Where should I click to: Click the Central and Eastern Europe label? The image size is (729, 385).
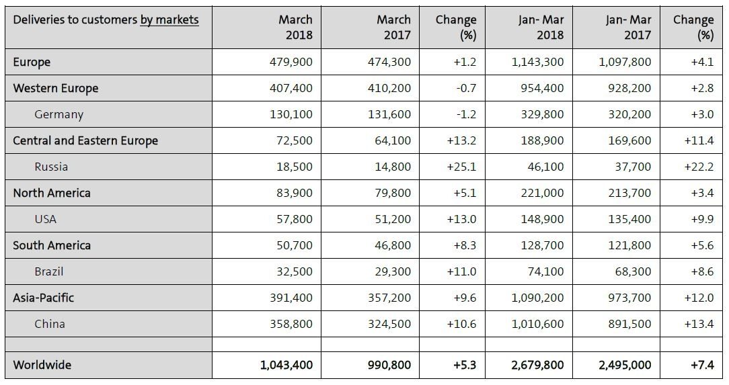click(x=85, y=141)
